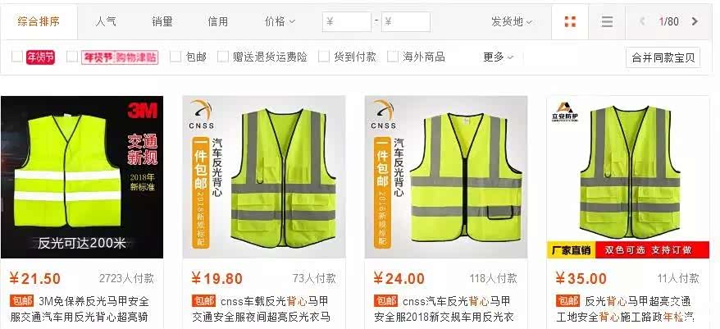Image resolution: width=720 pixels, height=329 pixels.
Task: Tick the 货到付款 checkbox
Action: pos(324,57)
